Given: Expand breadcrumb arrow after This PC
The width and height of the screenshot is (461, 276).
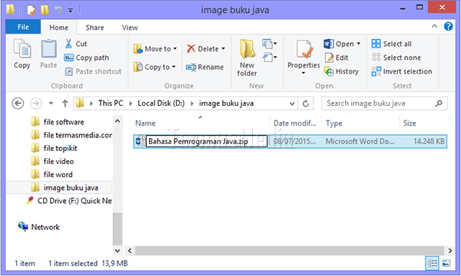Looking at the screenshot, I should point(131,103).
